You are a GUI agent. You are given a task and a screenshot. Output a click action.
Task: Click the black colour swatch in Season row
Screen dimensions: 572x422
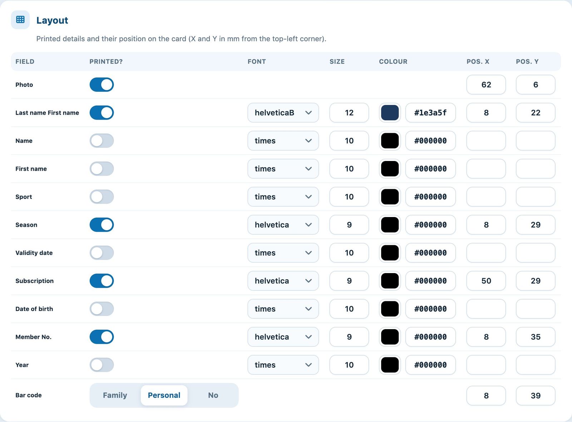(x=390, y=225)
